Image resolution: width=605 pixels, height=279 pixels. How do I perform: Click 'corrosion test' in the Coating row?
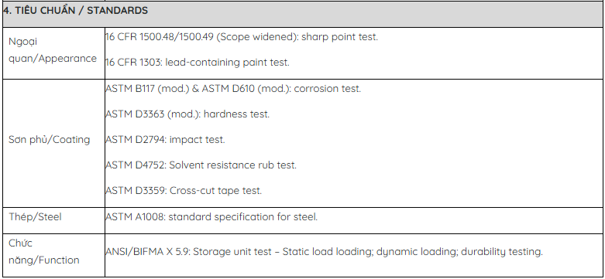coord(326,89)
